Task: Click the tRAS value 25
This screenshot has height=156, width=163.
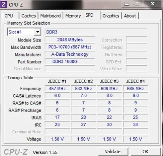Action: (135, 117)
